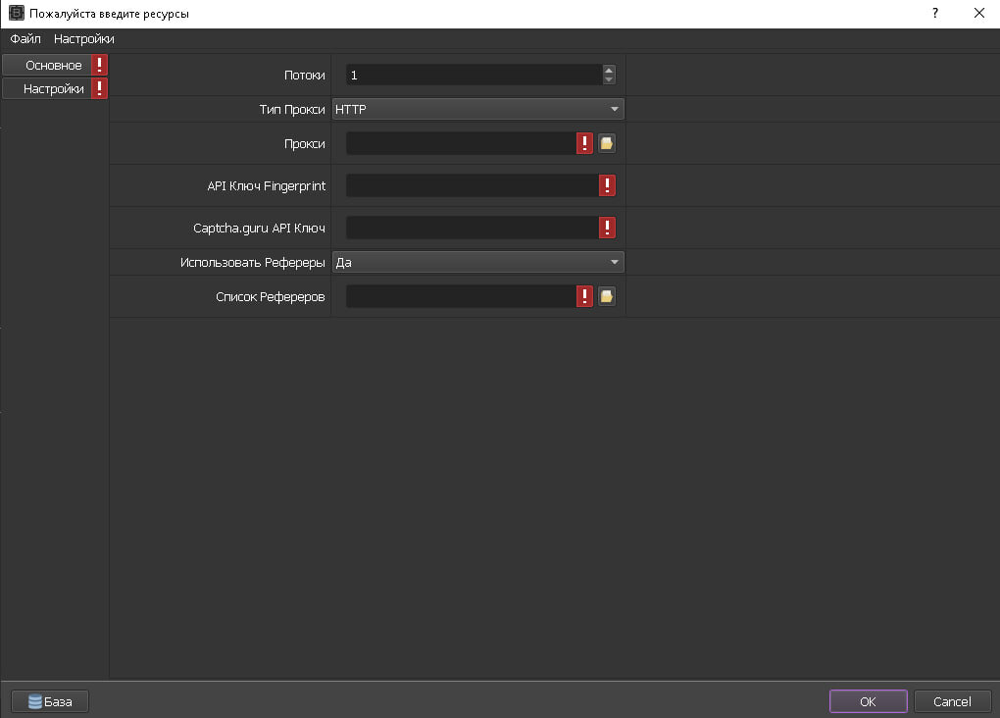Click the Captcha.guru API Ключ label

point(259,229)
